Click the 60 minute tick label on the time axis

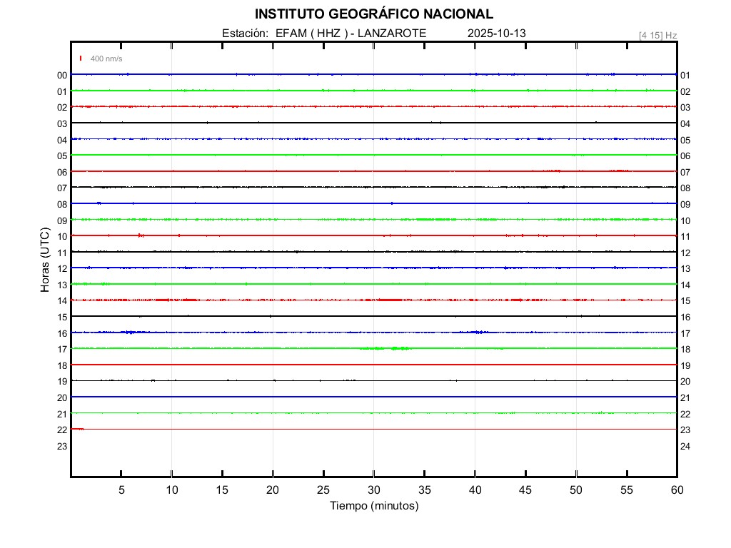tap(677, 489)
